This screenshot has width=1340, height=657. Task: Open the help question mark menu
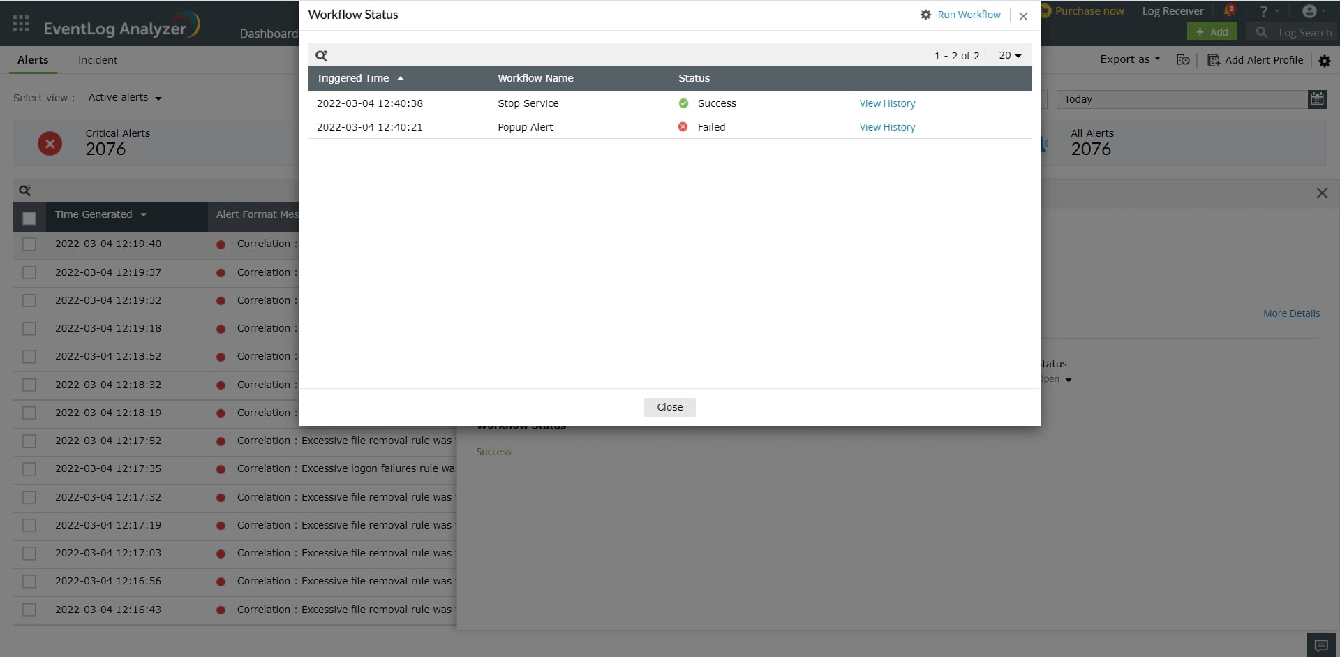tap(1269, 11)
